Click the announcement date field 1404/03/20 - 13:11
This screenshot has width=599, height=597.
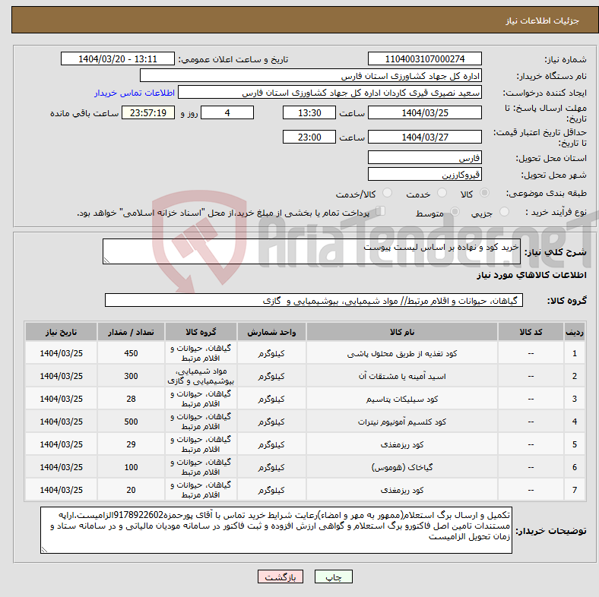point(118,58)
